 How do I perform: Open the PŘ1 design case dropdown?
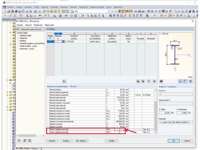point(43,29)
